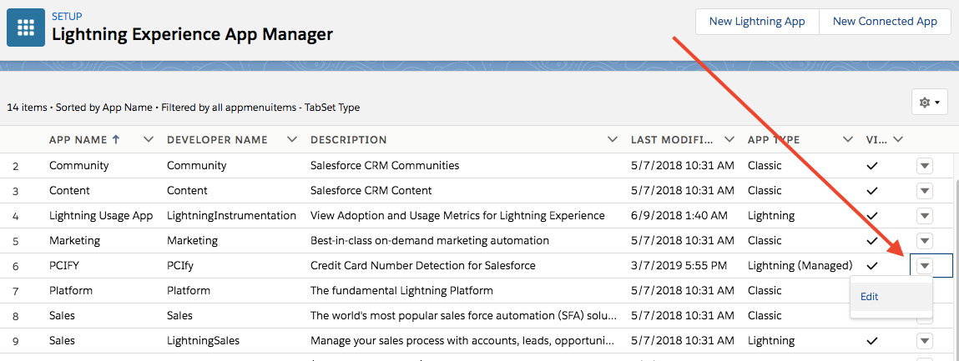Toggle row actions for PCIFY app
The image size is (959, 361).
pyautogui.click(x=925, y=266)
